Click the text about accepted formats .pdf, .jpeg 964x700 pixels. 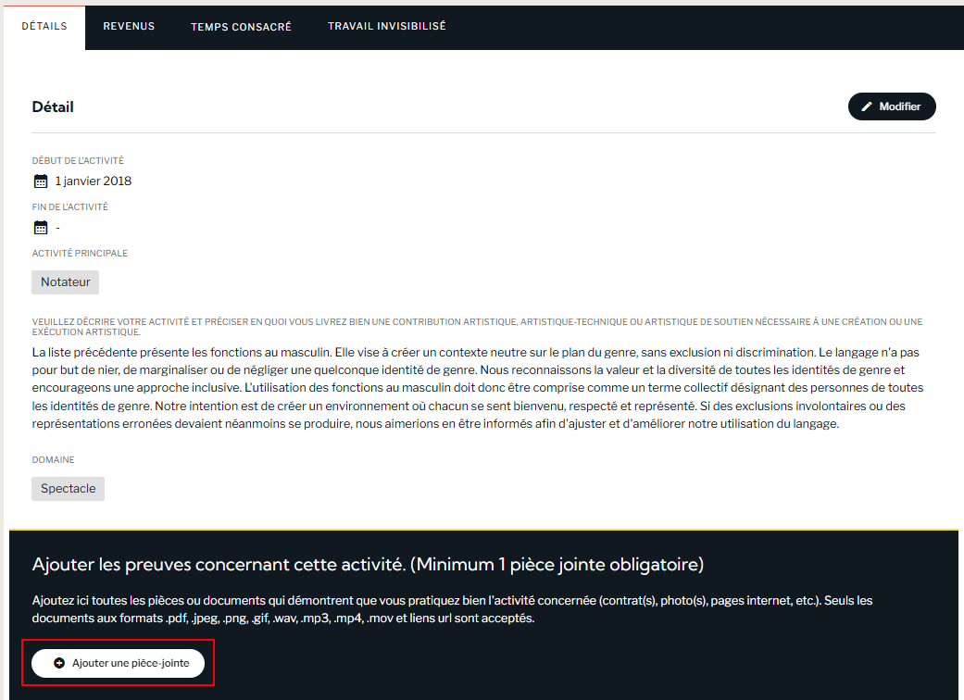coord(452,609)
